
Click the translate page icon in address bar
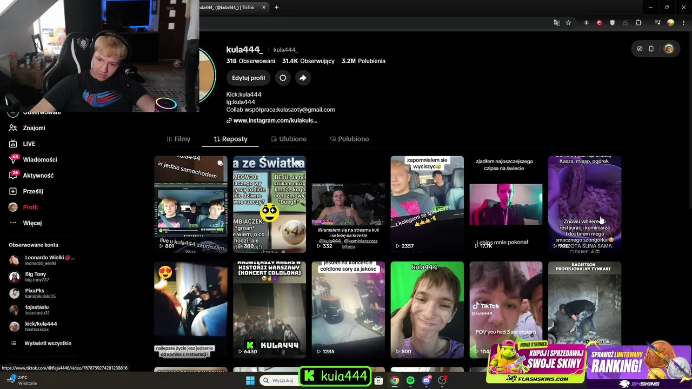pyautogui.click(x=557, y=23)
